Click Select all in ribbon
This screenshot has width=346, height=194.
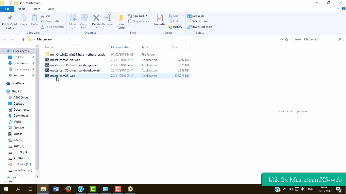pyautogui.click(x=196, y=16)
